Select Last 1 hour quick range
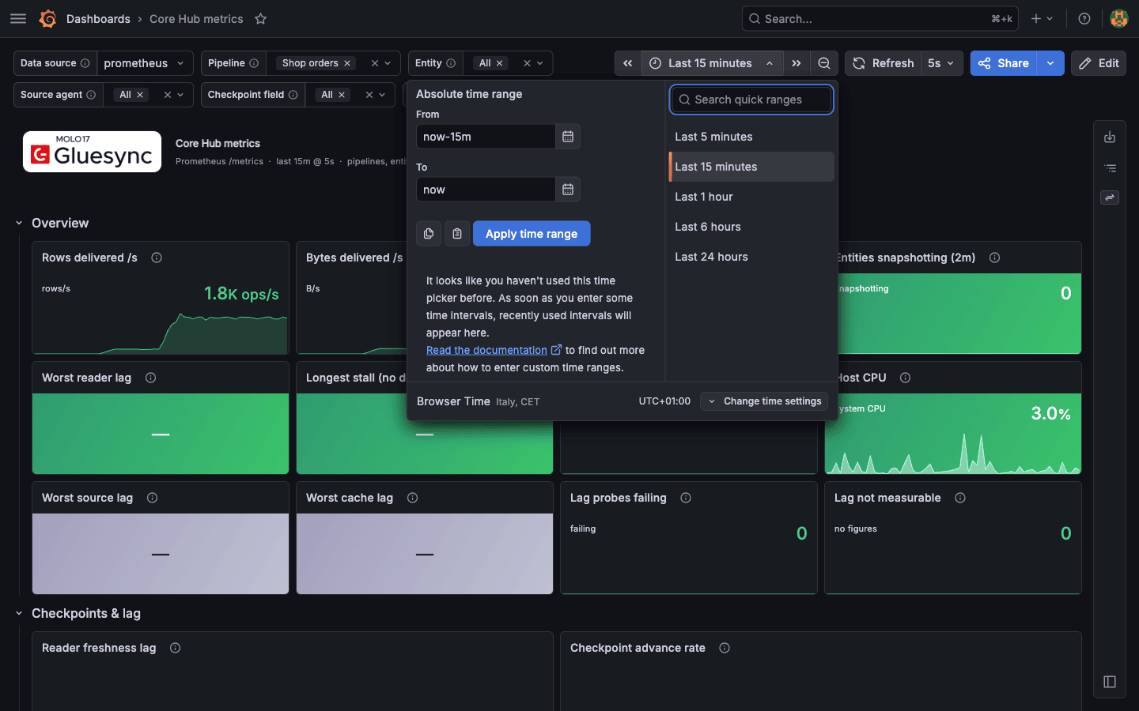This screenshot has height=711, width=1139. (x=751, y=197)
